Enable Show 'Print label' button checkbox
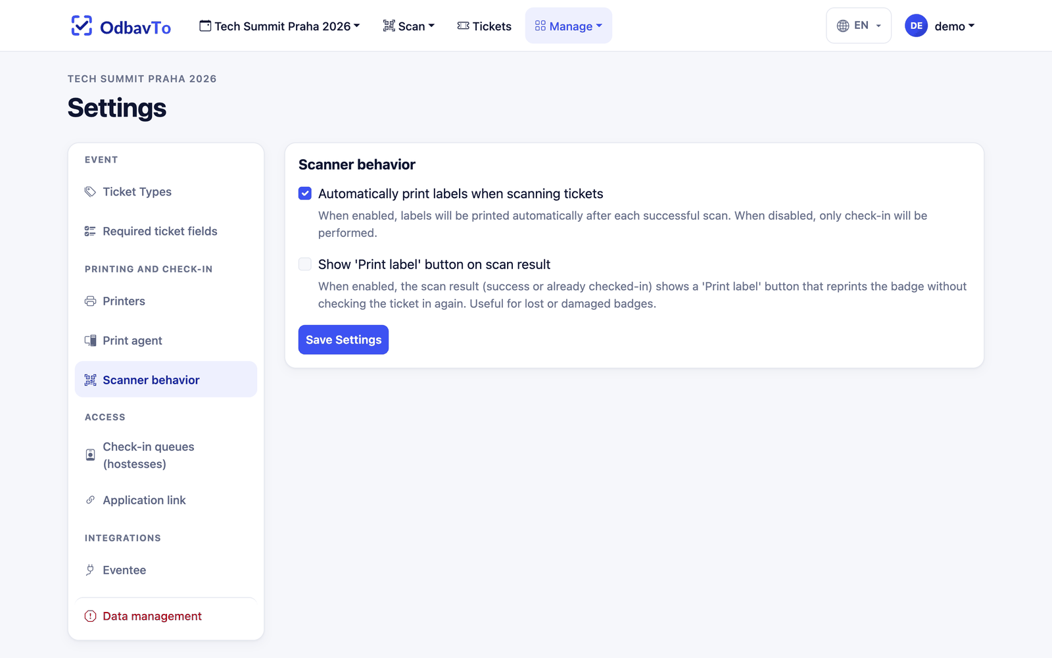This screenshot has height=658, width=1052. pyautogui.click(x=305, y=264)
